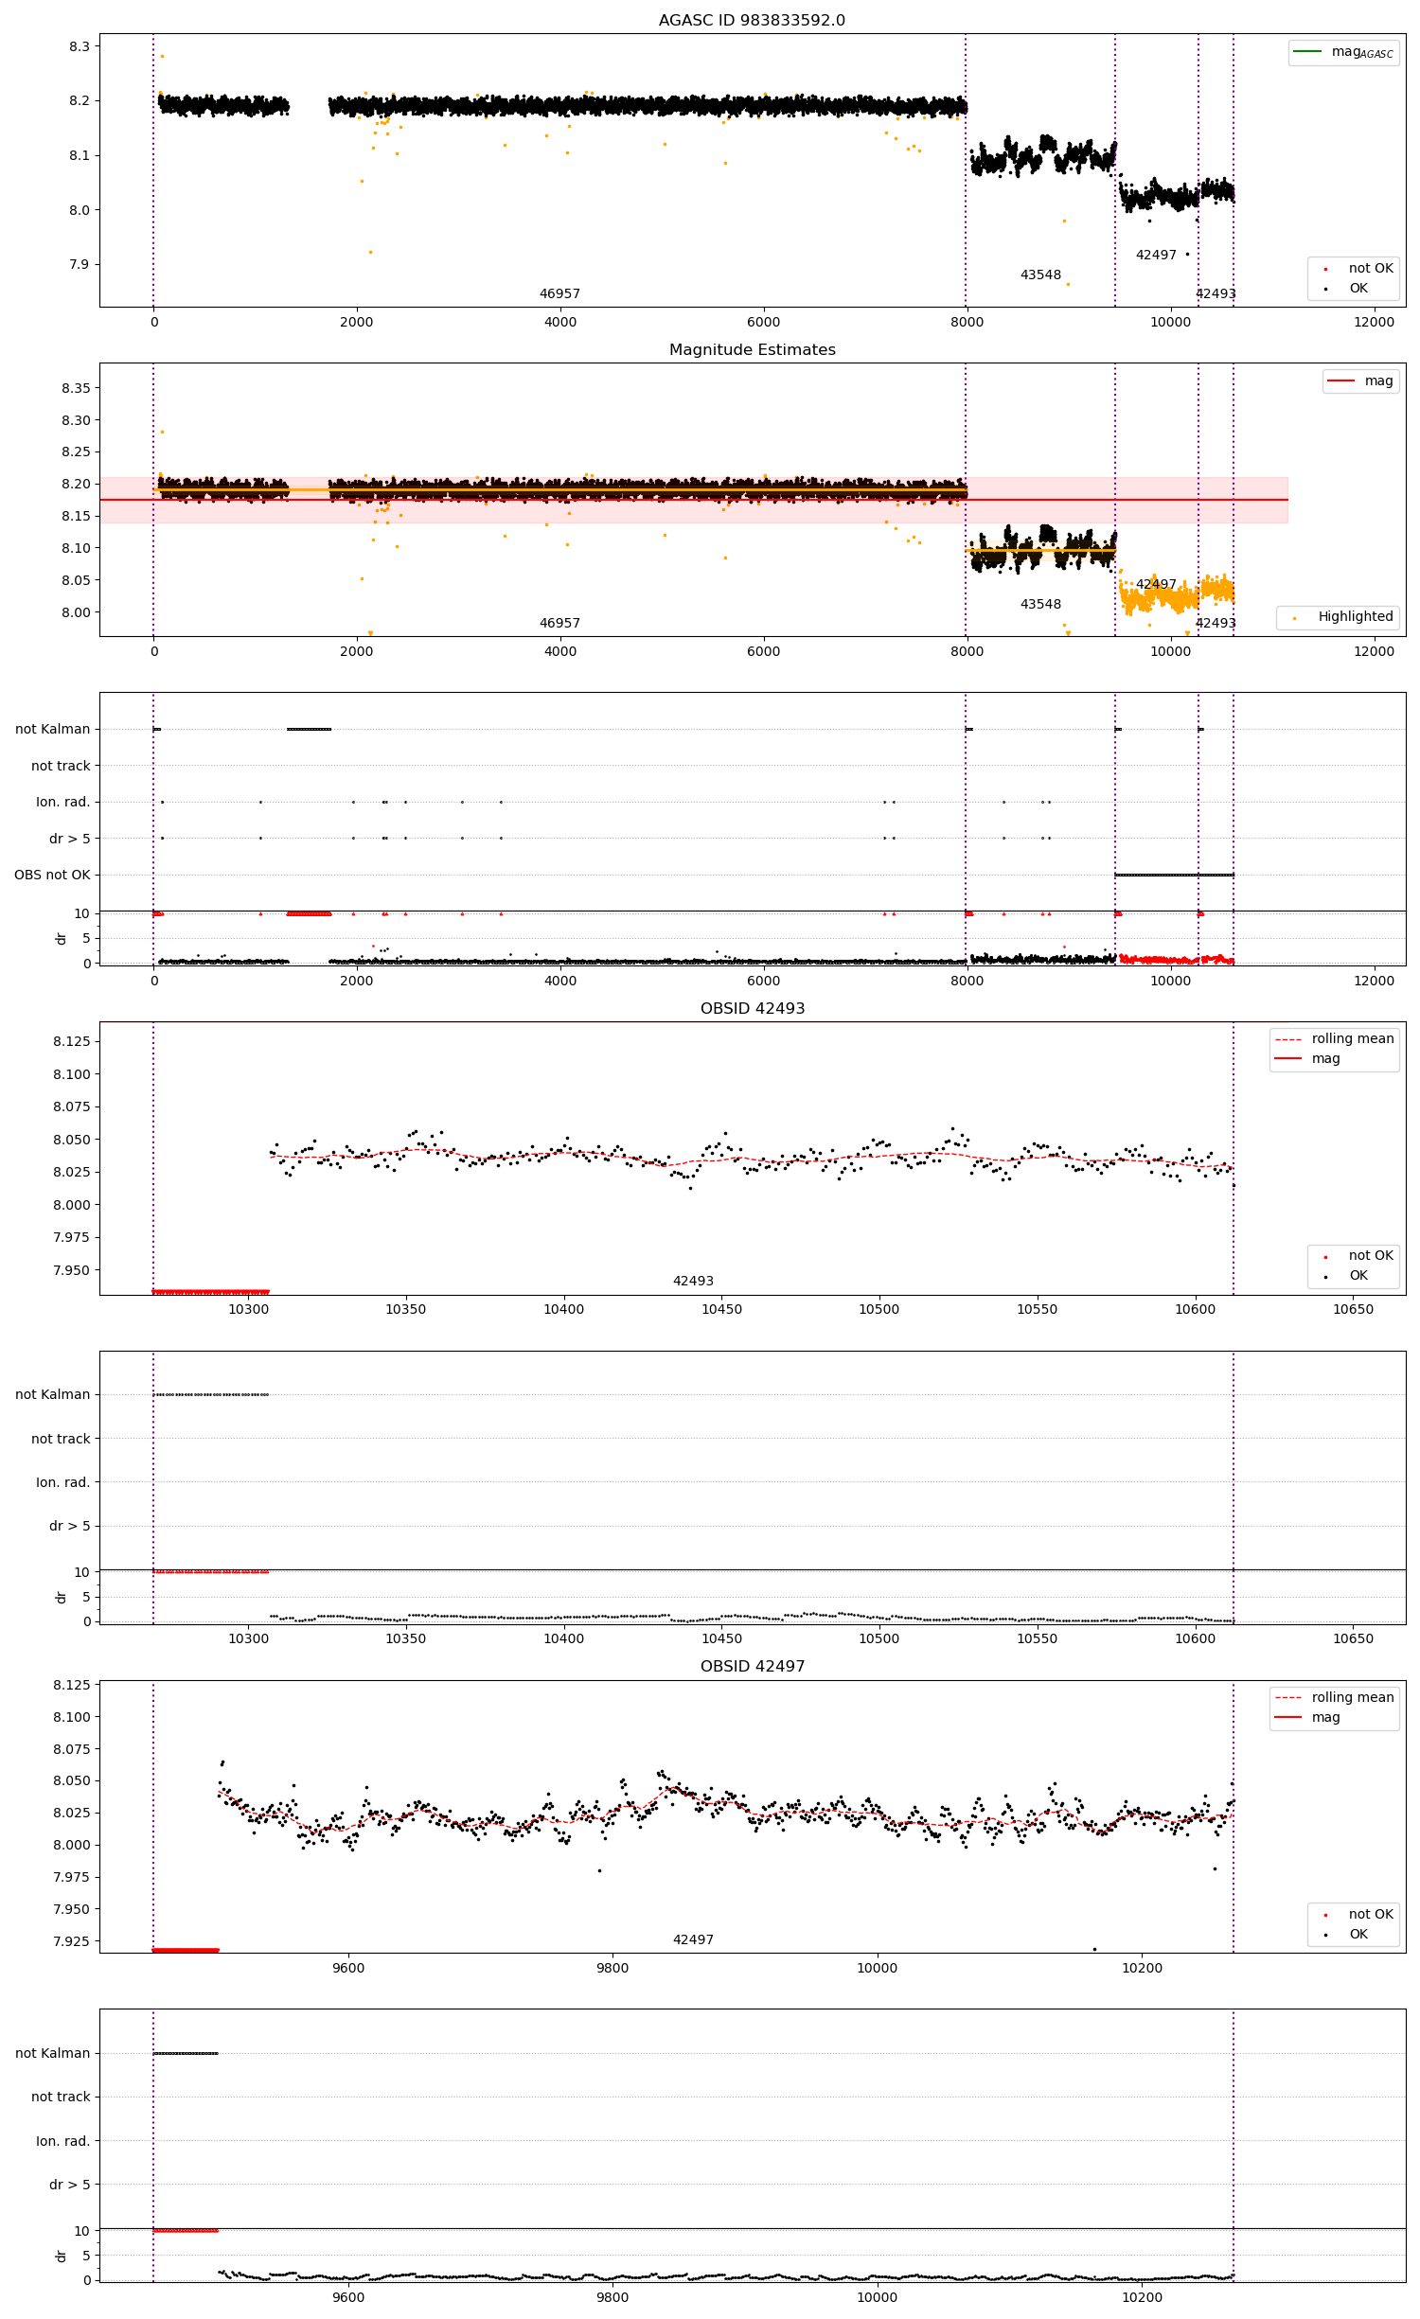Click '46957' annotation in Magnitude Estimates plot
Image resolution: width=1420 pixels, height=2319 pixels.
(x=559, y=623)
